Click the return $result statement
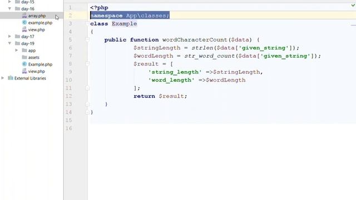356x200 pixels. coord(160,96)
